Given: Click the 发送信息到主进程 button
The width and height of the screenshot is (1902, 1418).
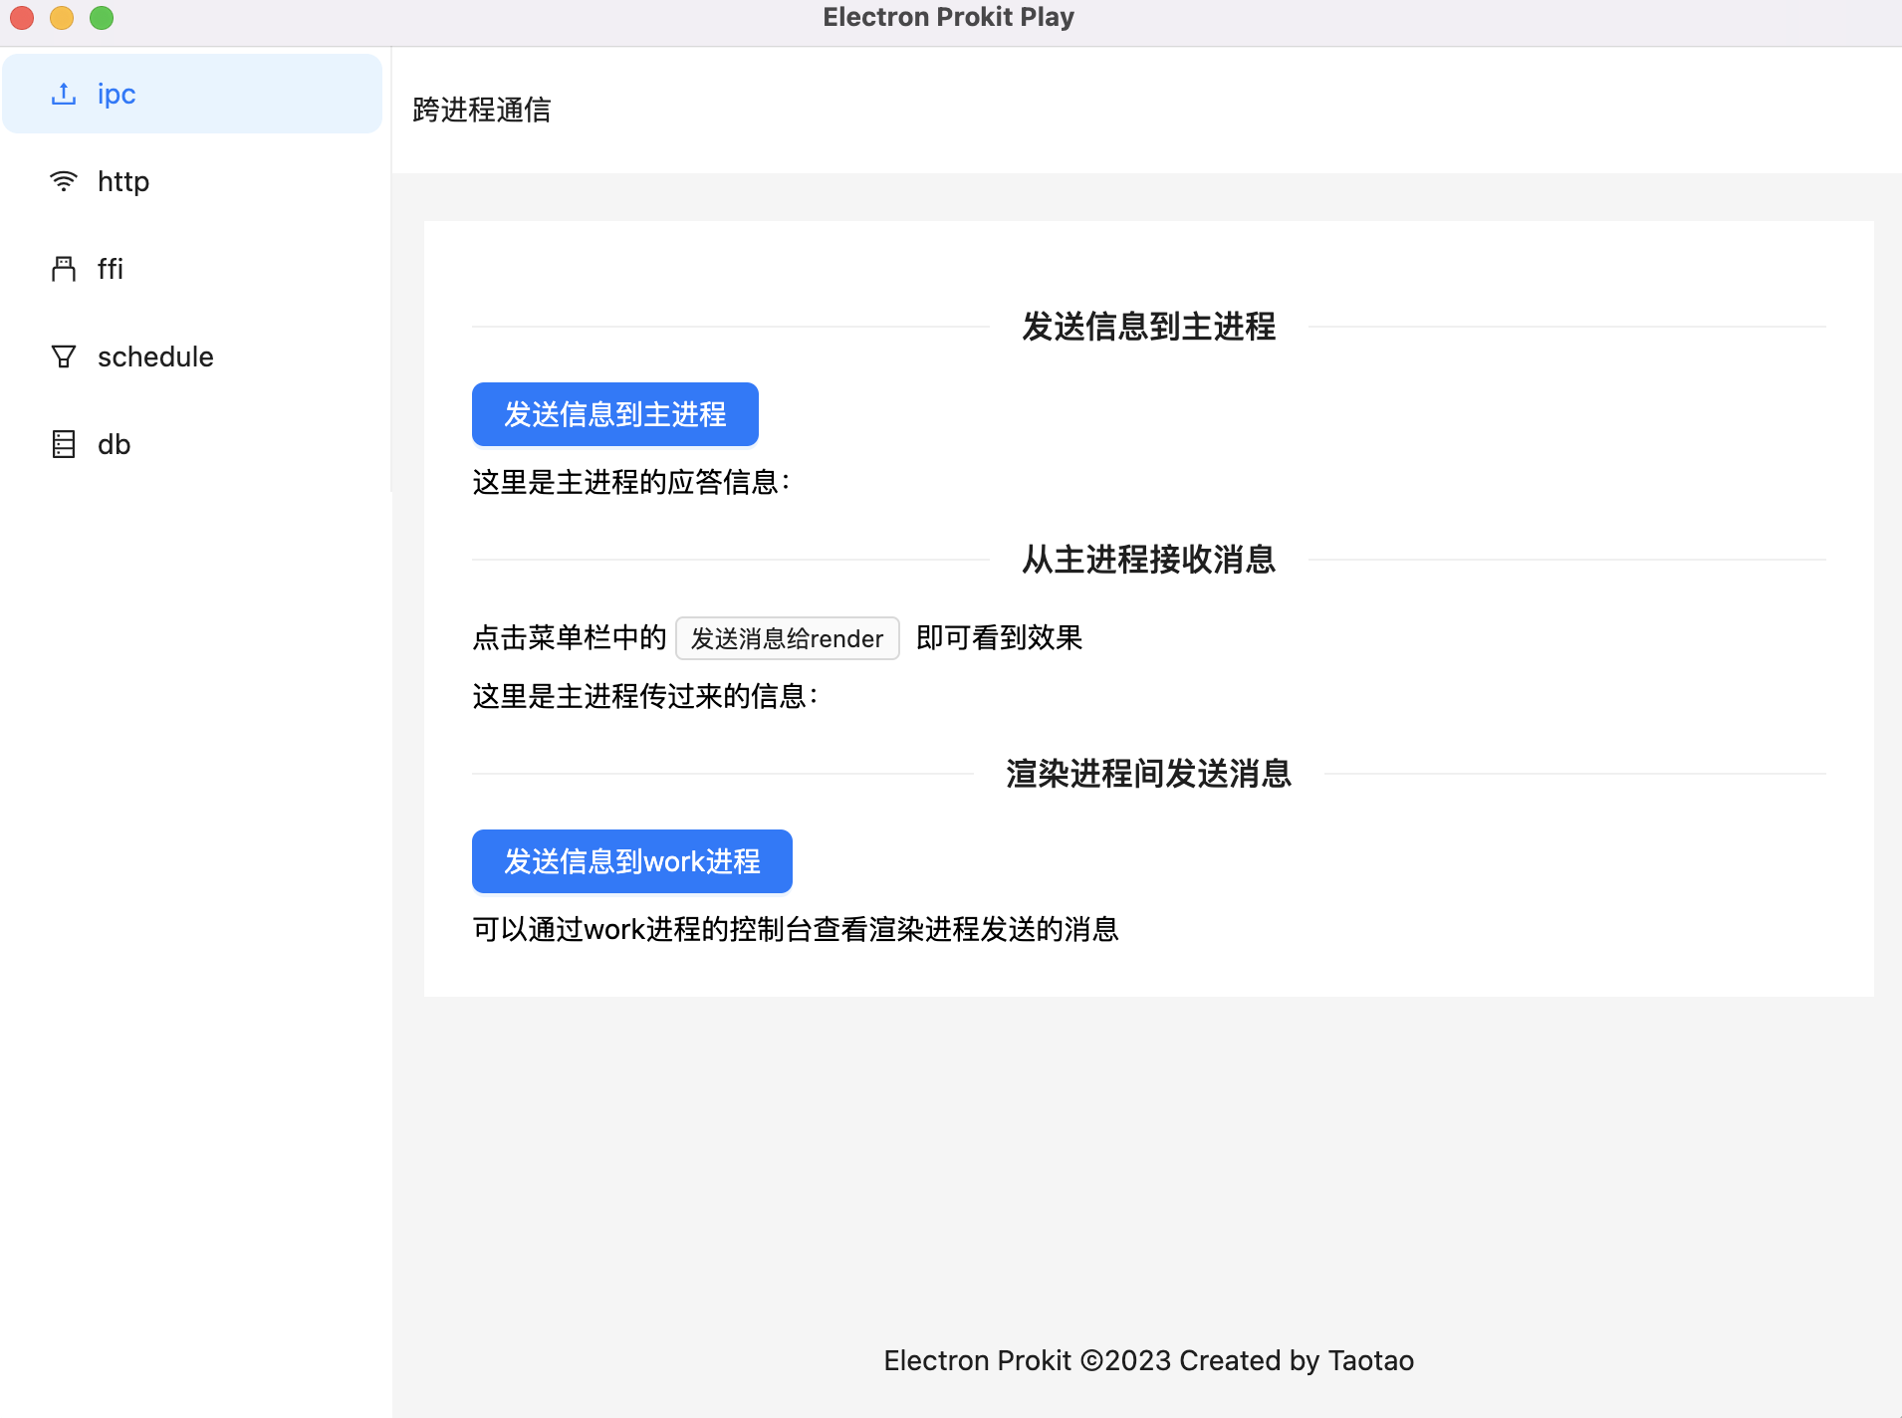Looking at the screenshot, I should click(x=615, y=414).
